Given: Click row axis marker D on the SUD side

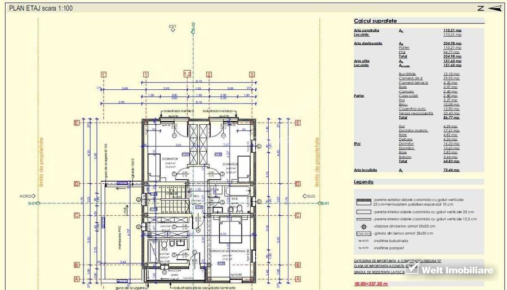Looking at the screenshot, I should pyautogui.click(x=297, y=184).
